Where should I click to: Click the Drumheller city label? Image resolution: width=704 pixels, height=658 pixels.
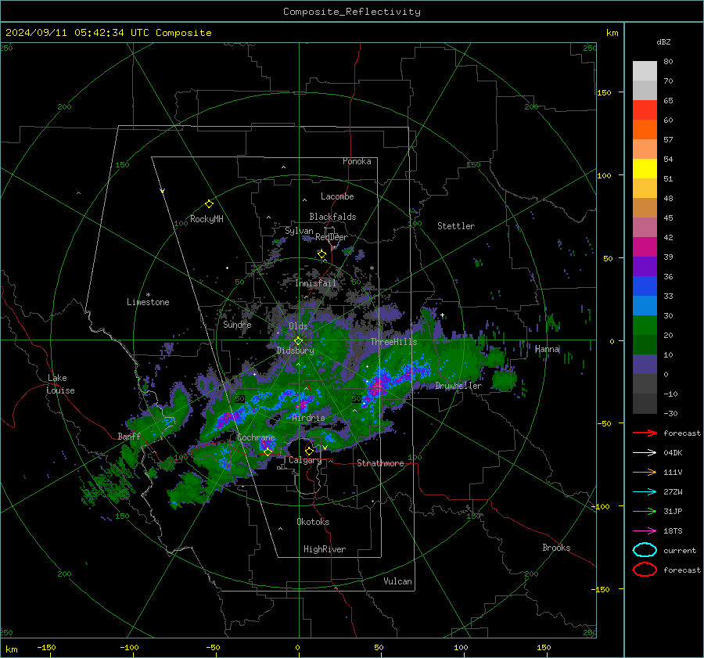coord(458,386)
